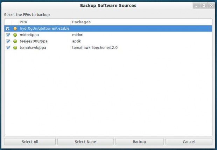
Task: Sort the list by the PPA column header
Action: [x=44, y=22]
